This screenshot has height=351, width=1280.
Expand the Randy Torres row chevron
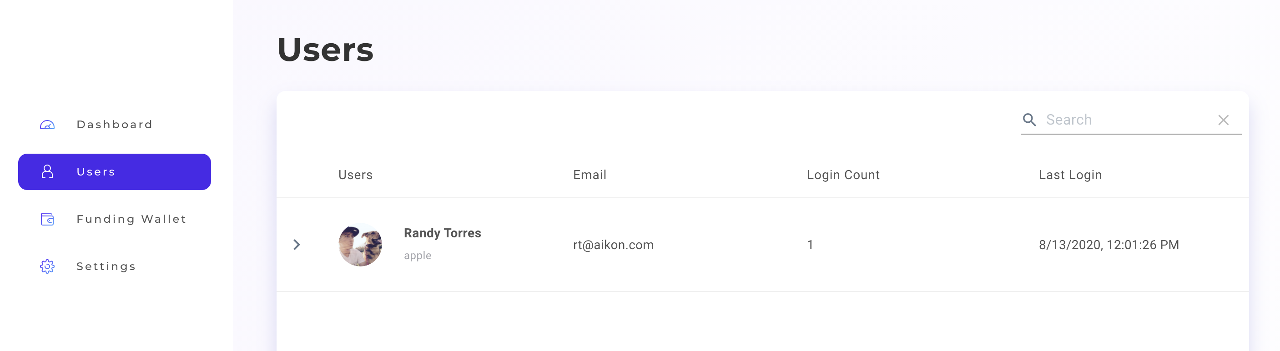pyautogui.click(x=297, y=245)
